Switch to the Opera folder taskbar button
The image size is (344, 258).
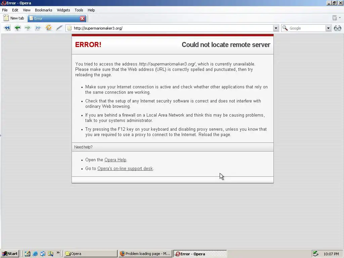pos(90,254)
